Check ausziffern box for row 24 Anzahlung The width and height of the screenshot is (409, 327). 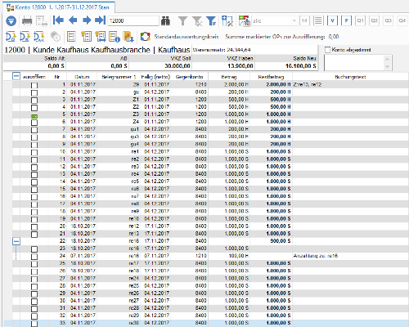pyautogui.click(x=34, y=257)
